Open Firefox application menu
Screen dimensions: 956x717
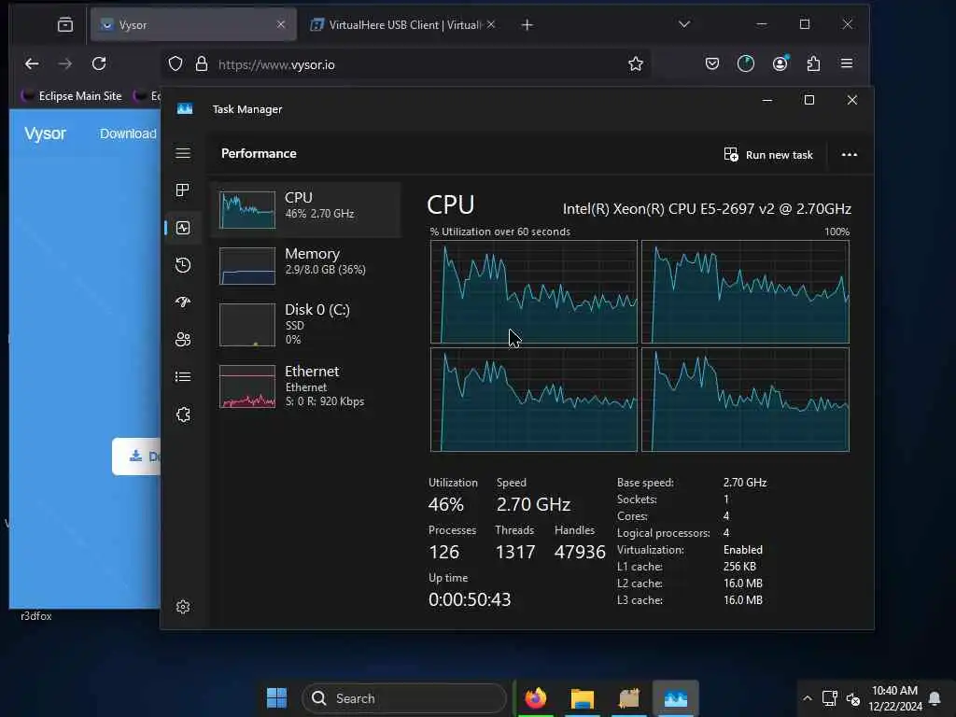(847, 63)
